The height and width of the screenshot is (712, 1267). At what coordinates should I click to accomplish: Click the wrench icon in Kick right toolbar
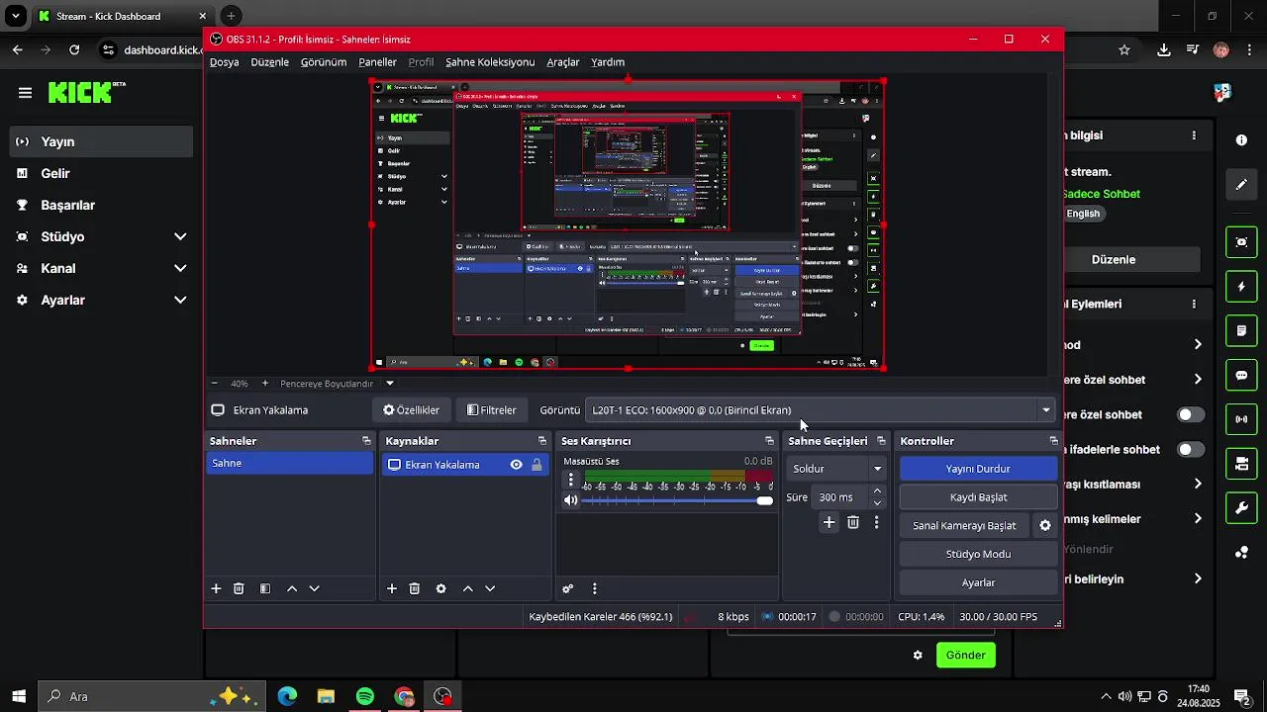pos(1241,508)
